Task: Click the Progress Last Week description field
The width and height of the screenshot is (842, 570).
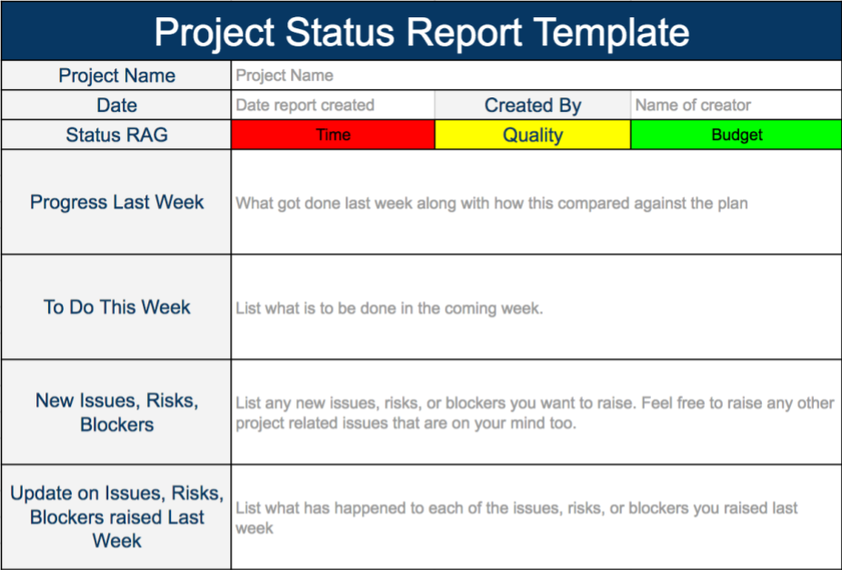Action: point(536,203)
